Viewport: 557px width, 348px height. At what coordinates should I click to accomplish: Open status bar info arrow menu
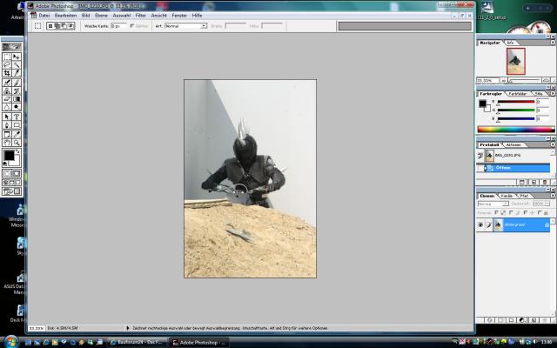click(x=128, y=328)
